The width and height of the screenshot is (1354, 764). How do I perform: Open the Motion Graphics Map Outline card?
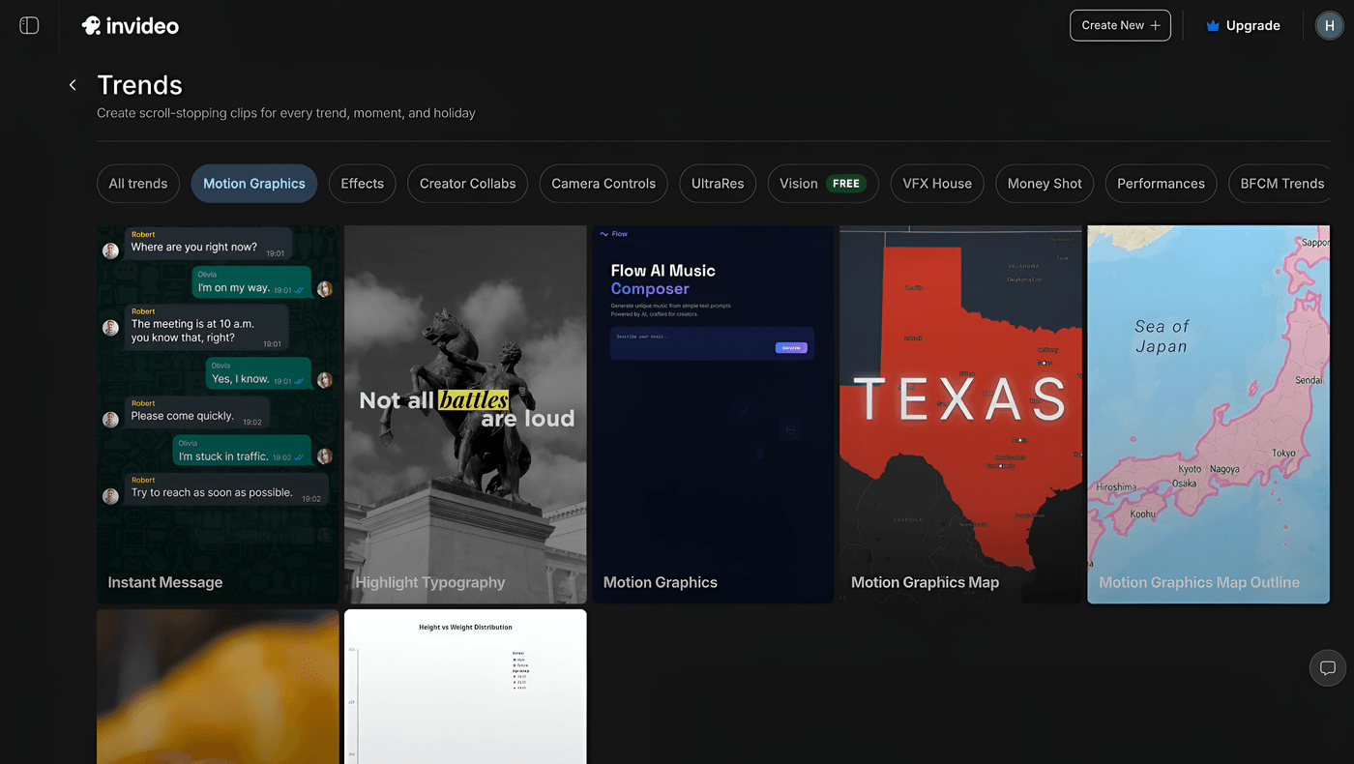pyautogui.click(x=1208, y=414)
